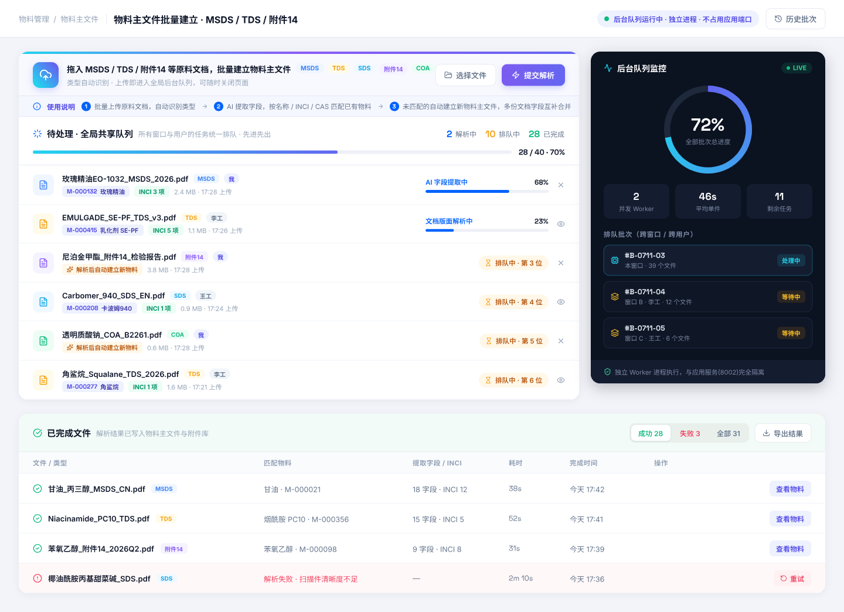Select batch card #B-0711-05
This screenshot has height=612, width=844.
tap(708, 333)
